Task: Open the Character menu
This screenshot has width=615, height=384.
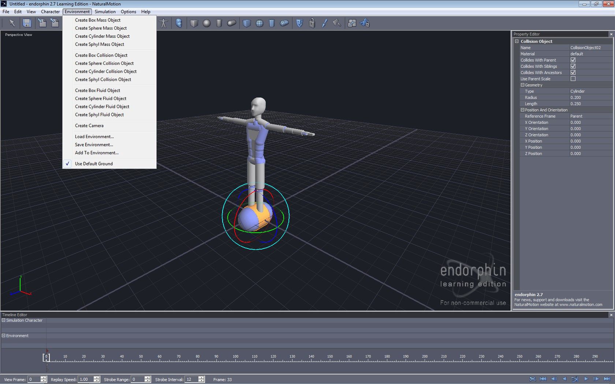Action: tap(50, 12)
